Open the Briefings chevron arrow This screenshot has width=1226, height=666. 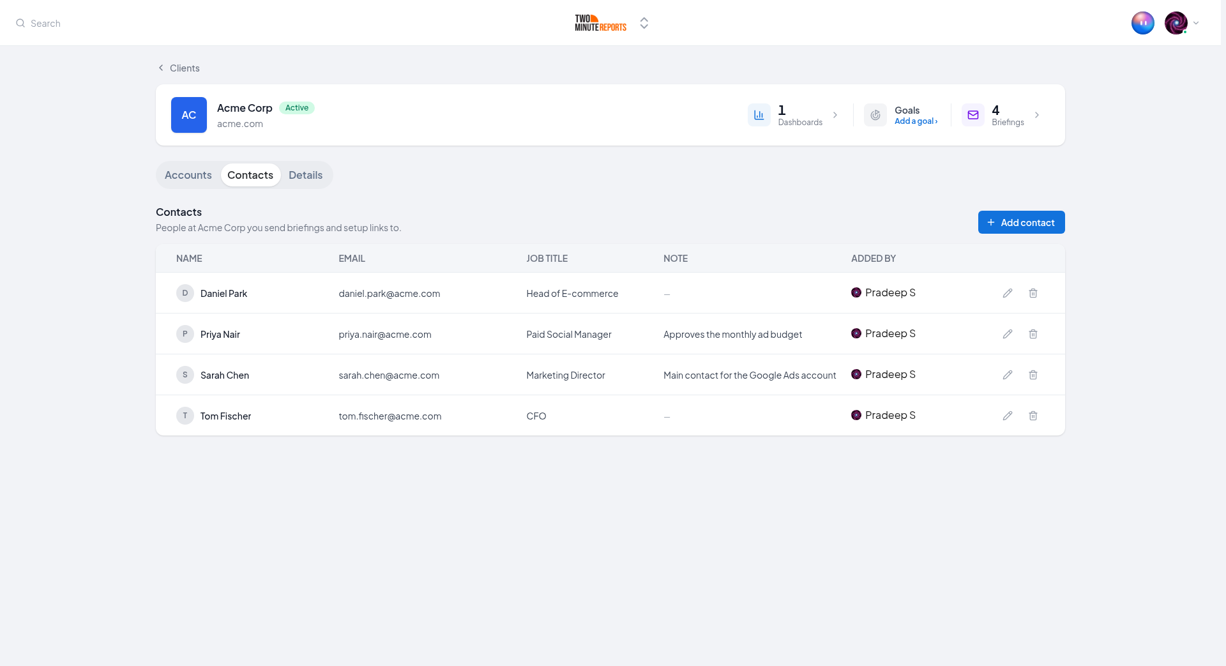(1037, 115)
